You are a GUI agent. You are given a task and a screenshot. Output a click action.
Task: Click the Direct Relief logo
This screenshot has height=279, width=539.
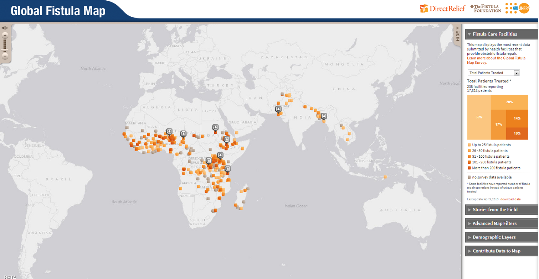click(x=442, y=9)
